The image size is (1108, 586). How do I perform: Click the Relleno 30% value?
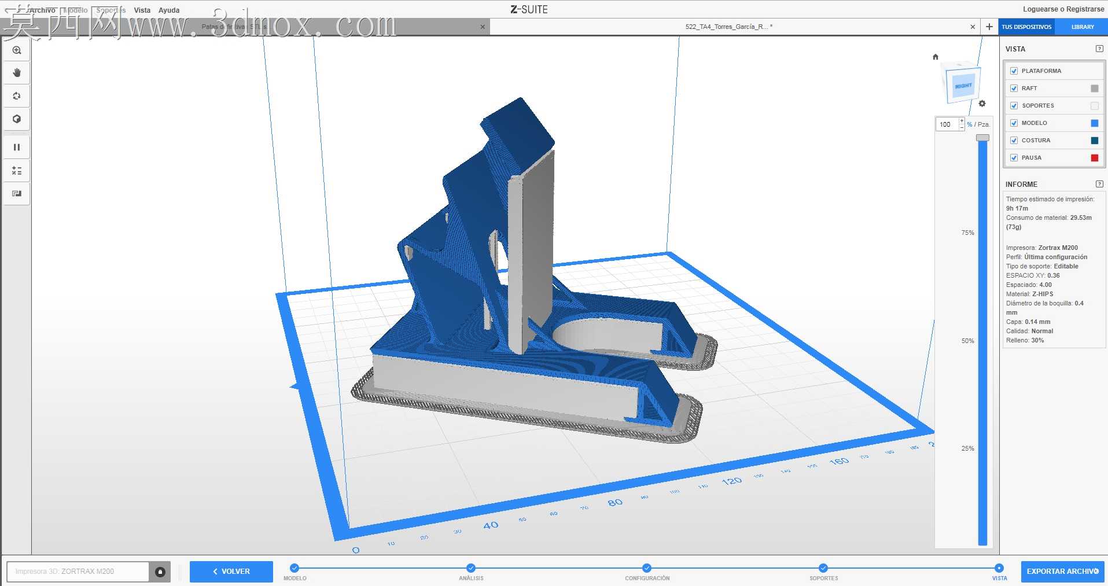pyautogui.click(x=1037, y=340)
